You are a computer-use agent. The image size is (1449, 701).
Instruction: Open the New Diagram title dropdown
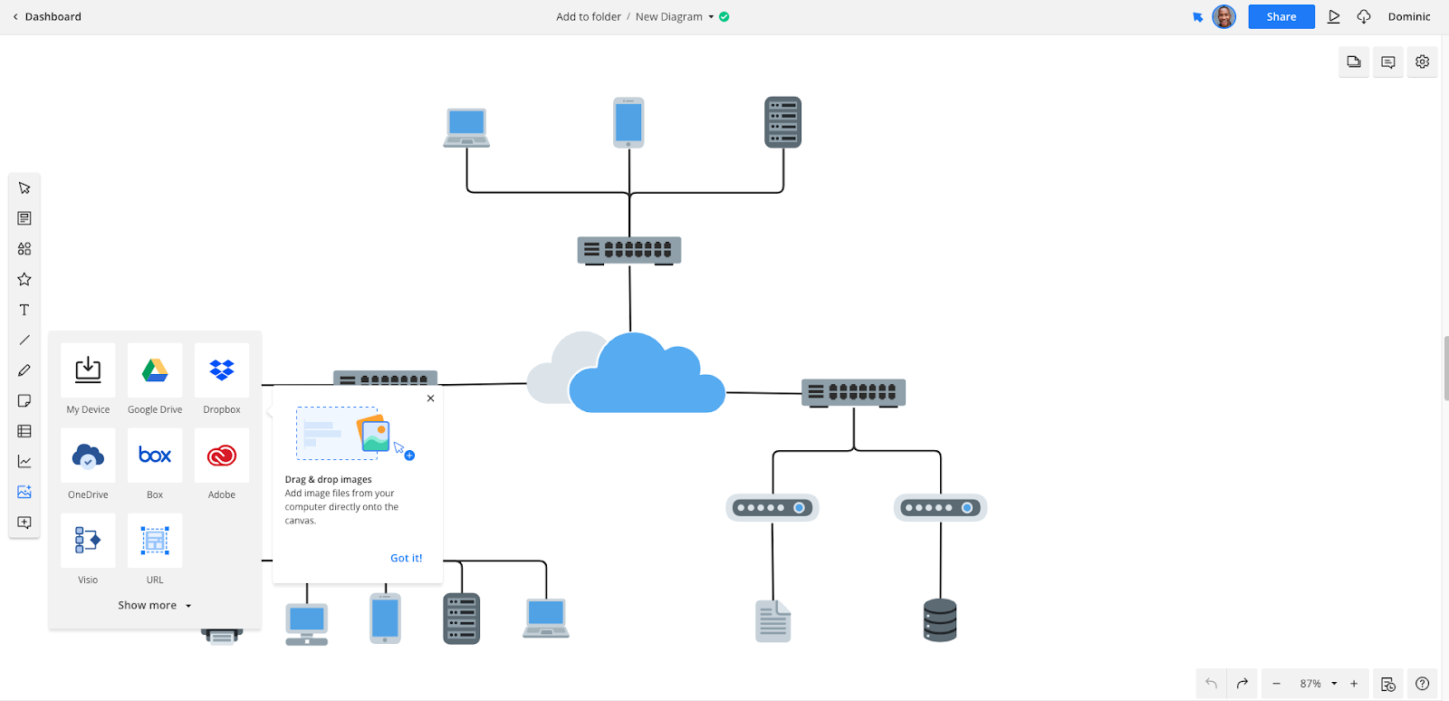coord(711,17)
